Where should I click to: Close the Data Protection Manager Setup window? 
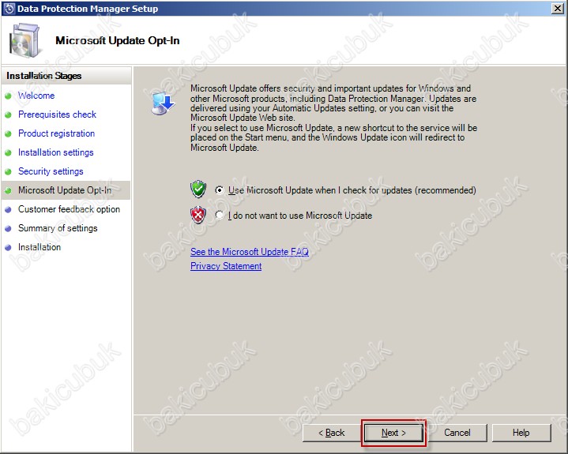click(557, 9)
